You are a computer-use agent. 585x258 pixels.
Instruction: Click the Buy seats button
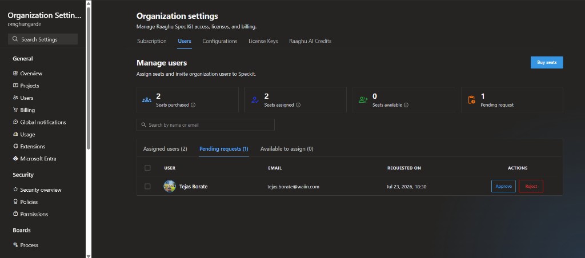(547, 63)
